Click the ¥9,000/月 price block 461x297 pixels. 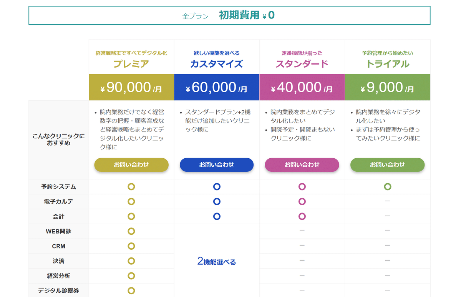(387, 87)
